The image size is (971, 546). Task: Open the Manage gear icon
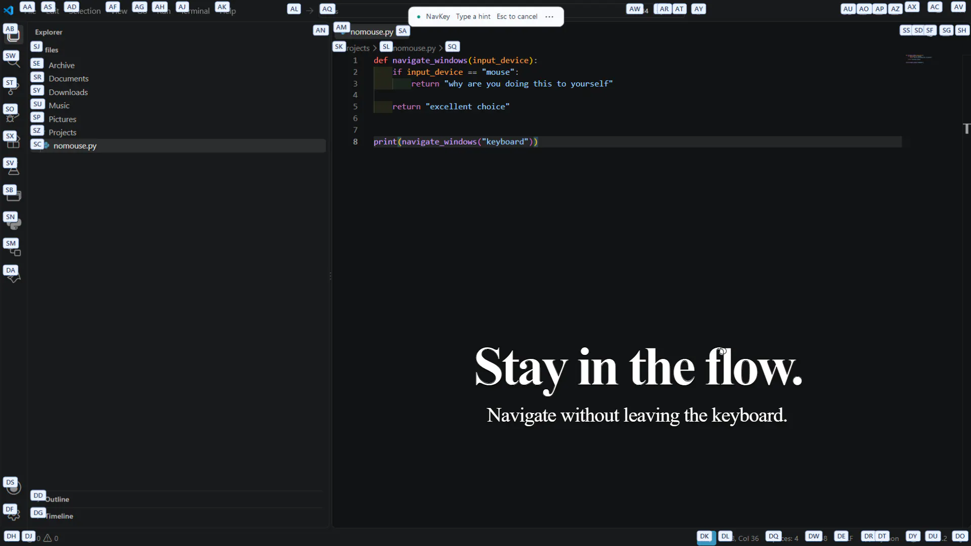[x=14, y=515]
